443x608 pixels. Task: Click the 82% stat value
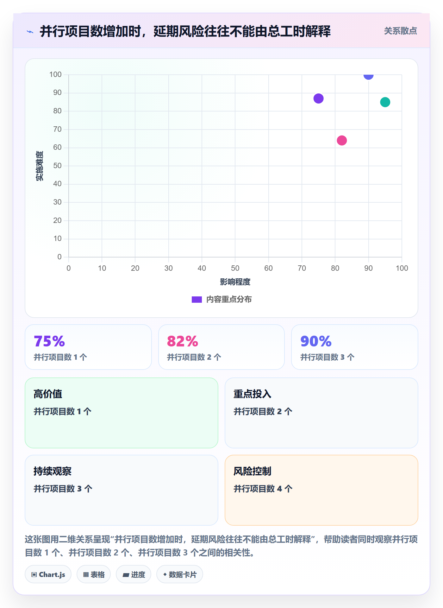tap(183, 341)
